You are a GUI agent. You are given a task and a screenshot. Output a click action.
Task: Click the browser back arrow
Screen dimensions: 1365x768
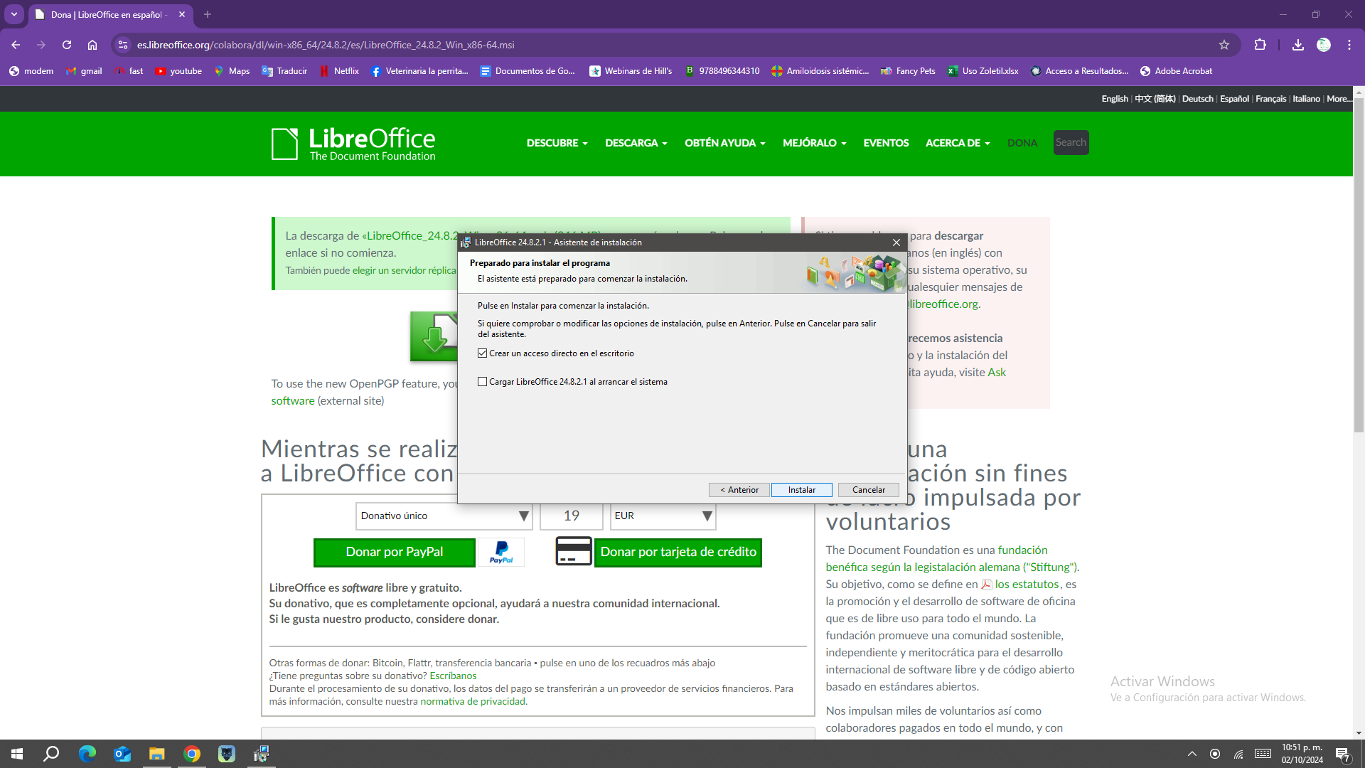pyautogui.click(x=16, y=45)
